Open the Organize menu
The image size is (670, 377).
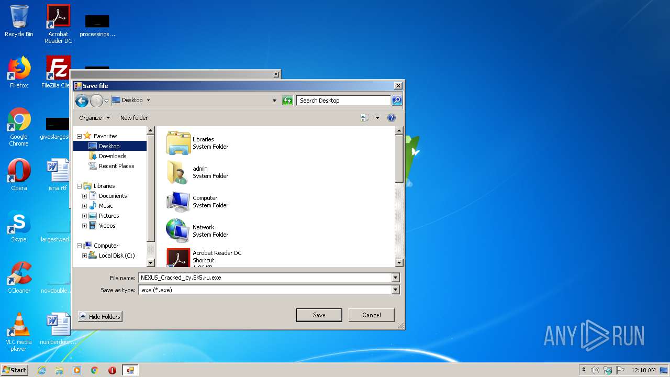click(94, 118)
